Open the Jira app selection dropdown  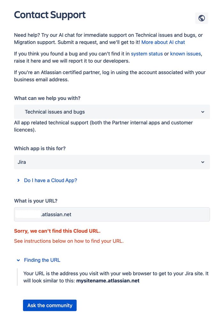tap(112, 162)
